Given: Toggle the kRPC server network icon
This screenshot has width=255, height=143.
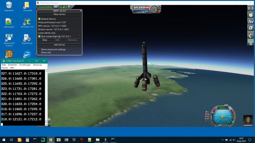Looking at the screenshot, I should pyautogui.click(x=251, y=42).
